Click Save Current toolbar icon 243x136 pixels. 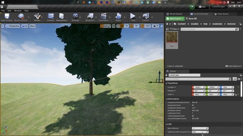pyautogui.click(x=7, y=17)
